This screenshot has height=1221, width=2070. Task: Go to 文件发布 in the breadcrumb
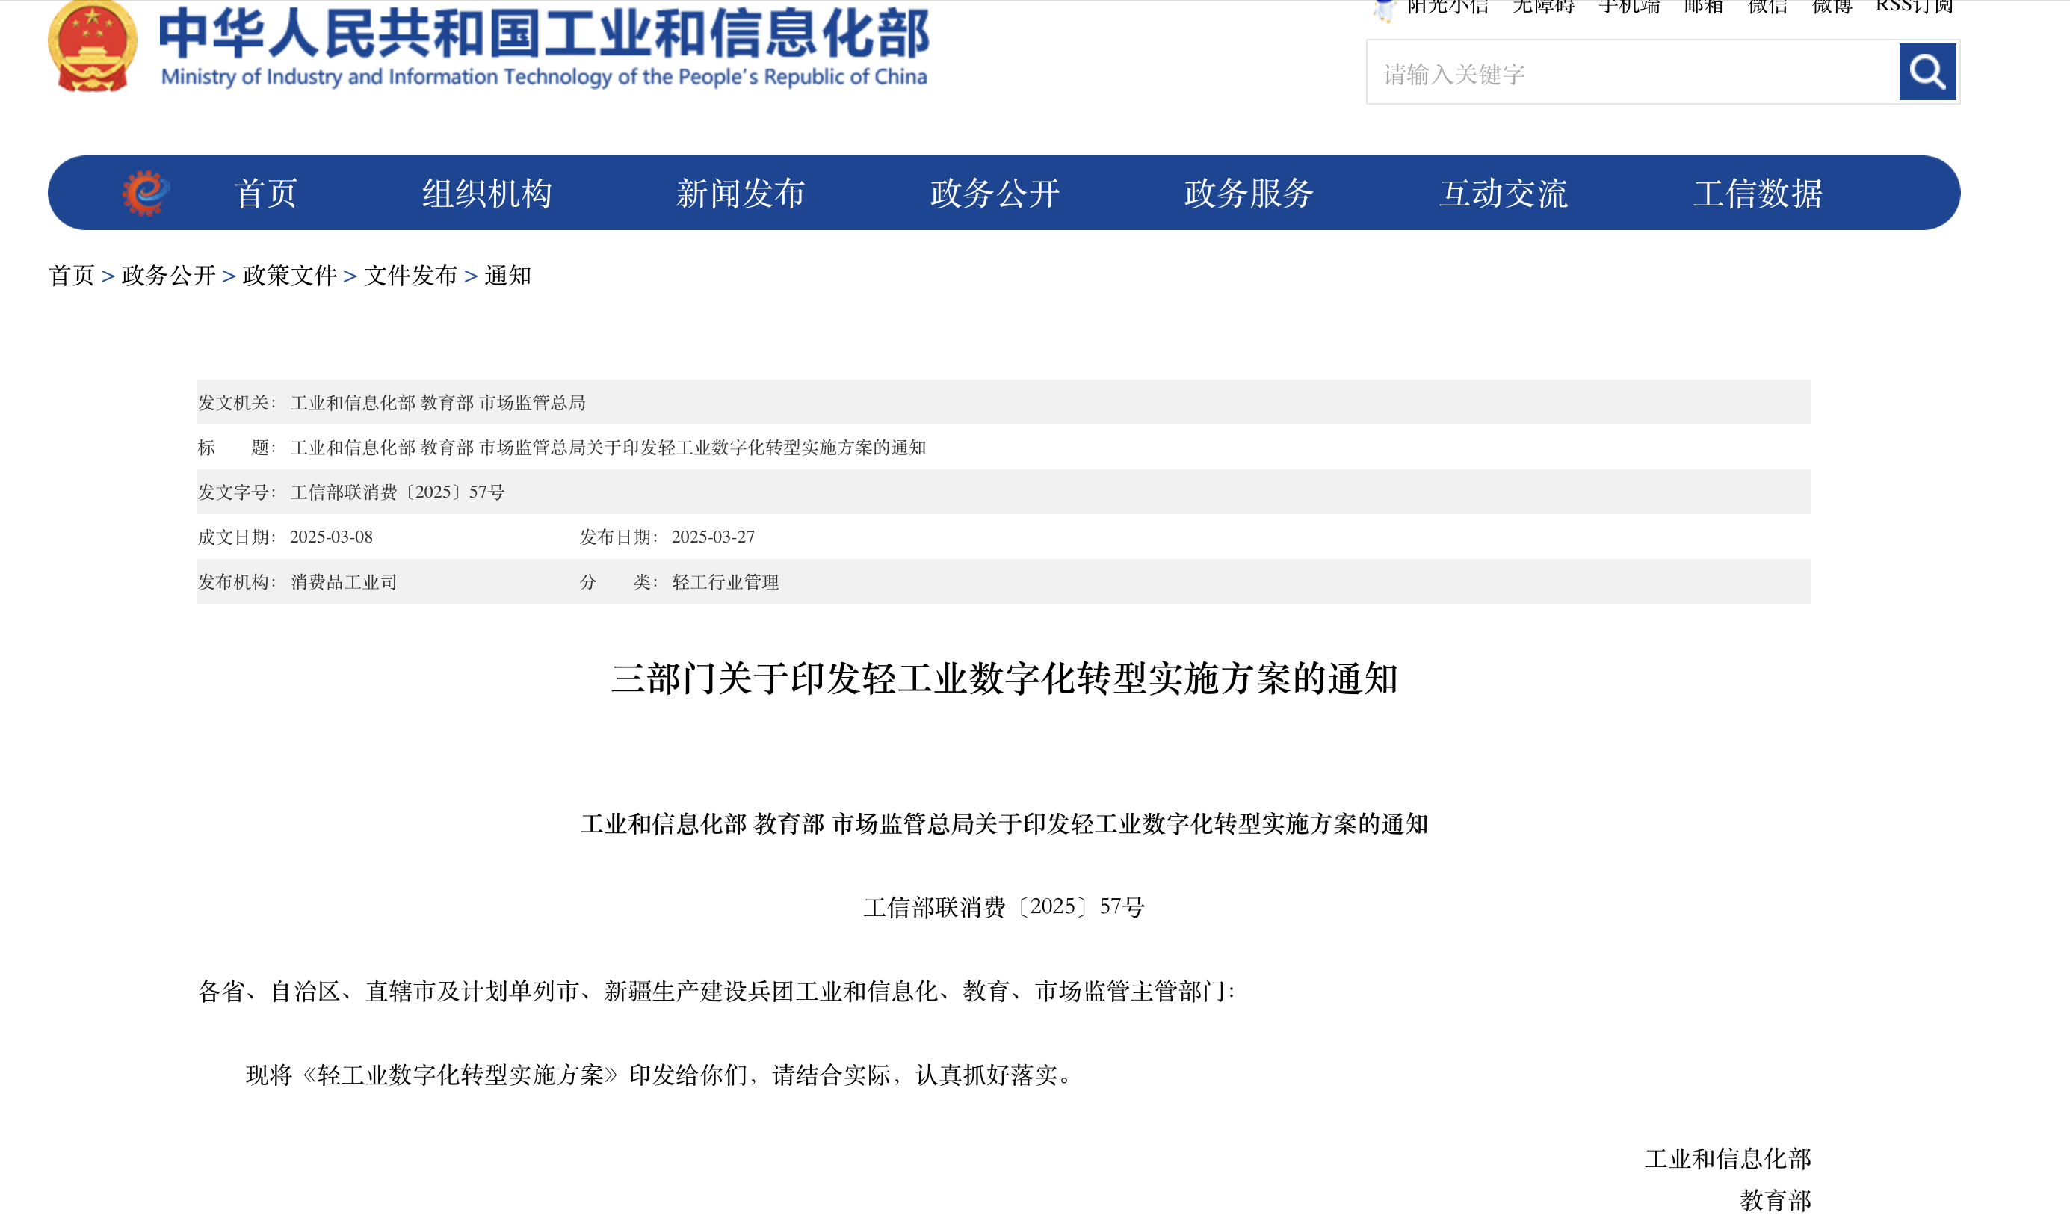click(x=410, y=275)
